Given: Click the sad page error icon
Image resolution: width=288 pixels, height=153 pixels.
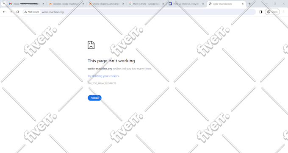Looking at the screenshot, I should tap(91, 45).
